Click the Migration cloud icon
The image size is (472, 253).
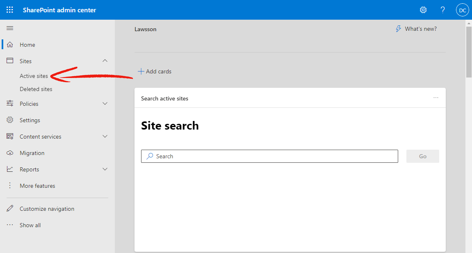(10, 153)
